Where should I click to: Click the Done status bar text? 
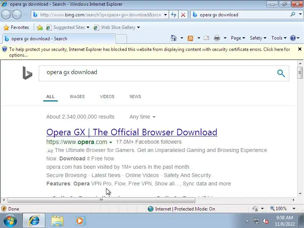click(14, 209)
